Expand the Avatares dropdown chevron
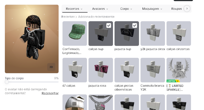The width and height of the screenshot is (204, 110). (107, 9)
